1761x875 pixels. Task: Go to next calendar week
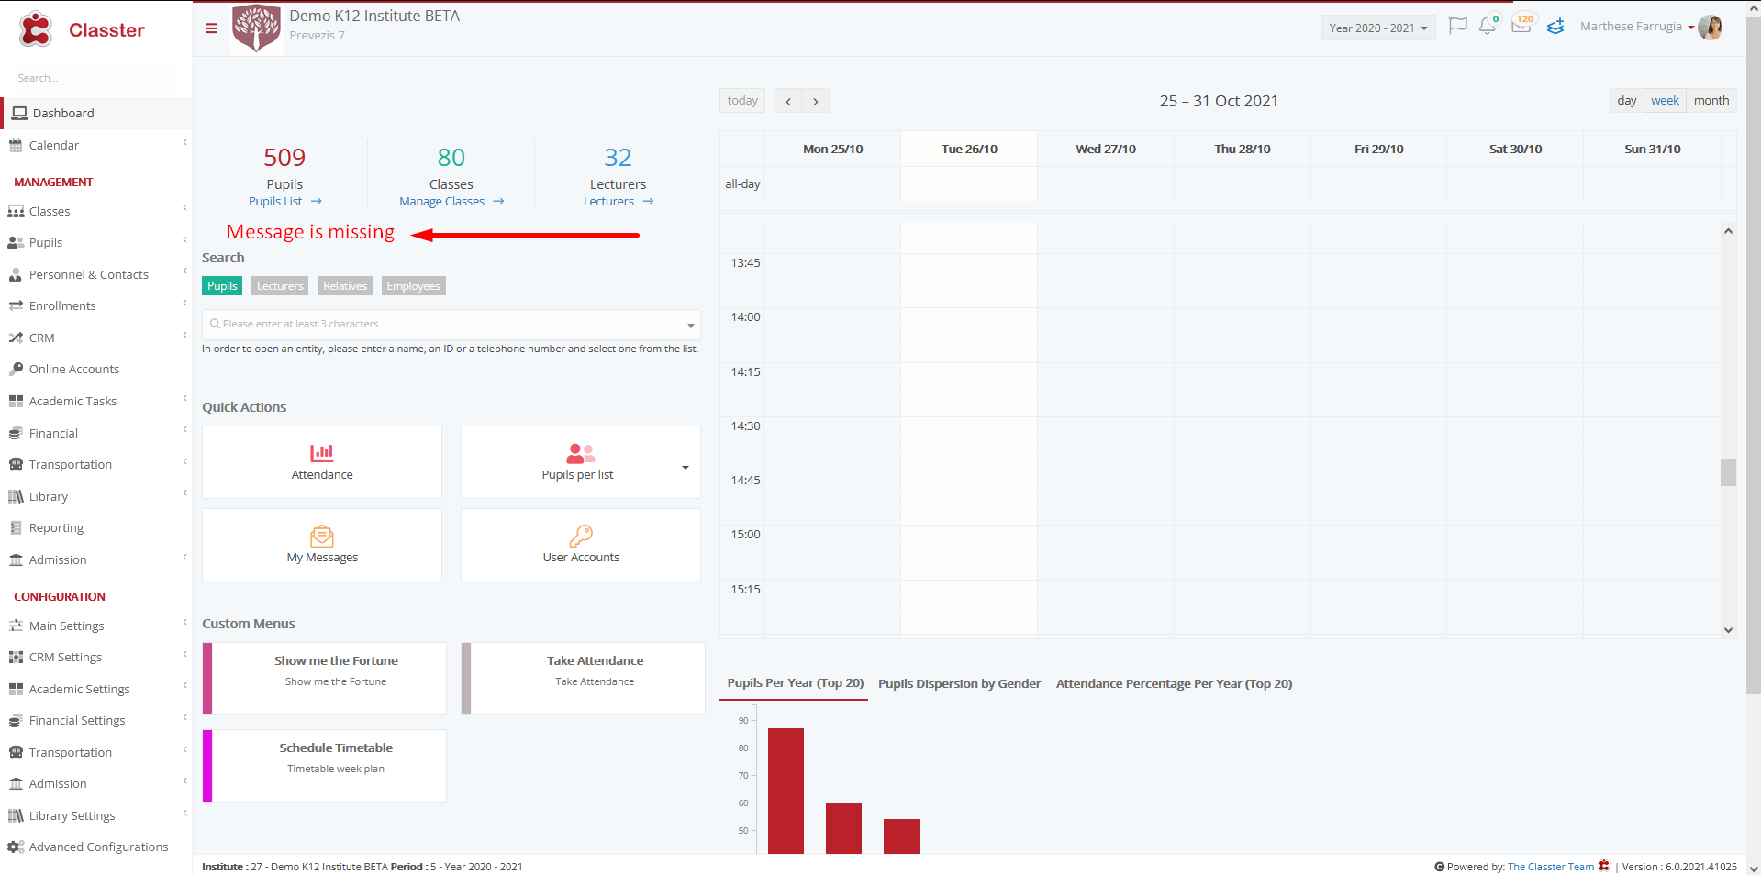[816, 101]
